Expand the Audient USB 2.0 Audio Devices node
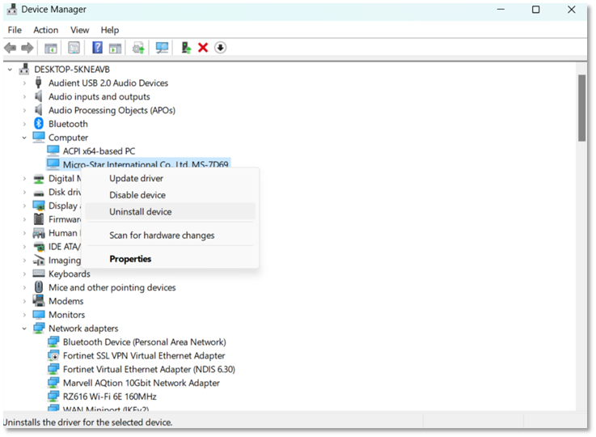The height and width of the screenshot is (437, 596). [24, 83]
